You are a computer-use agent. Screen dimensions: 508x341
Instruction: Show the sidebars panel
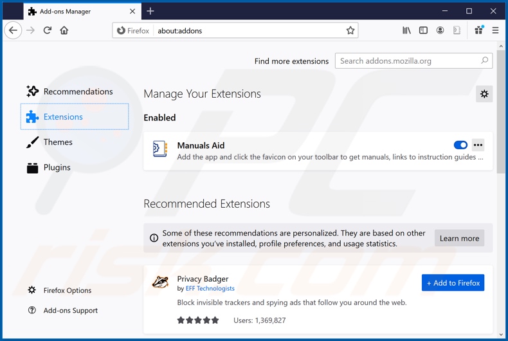(x=423, y=30)
